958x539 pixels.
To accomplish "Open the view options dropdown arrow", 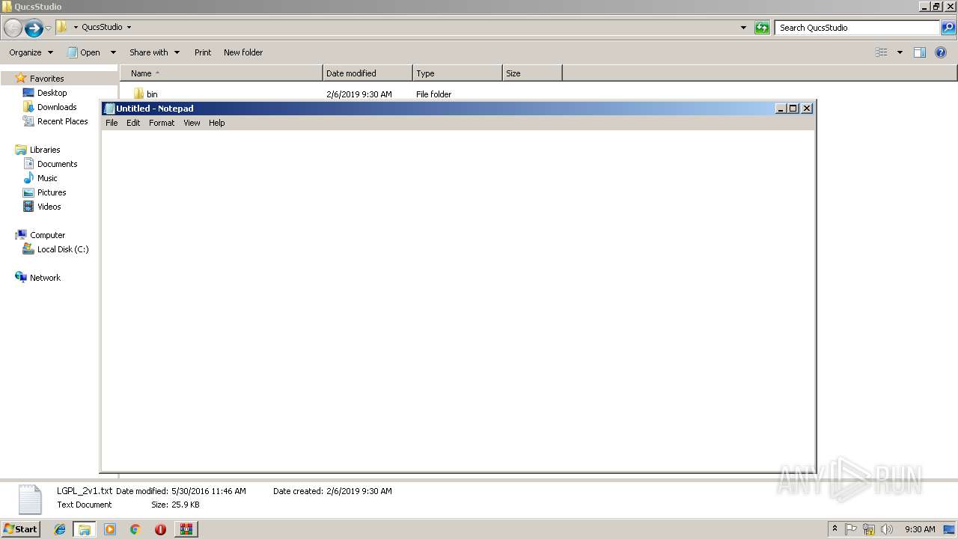I will point(900,52).
